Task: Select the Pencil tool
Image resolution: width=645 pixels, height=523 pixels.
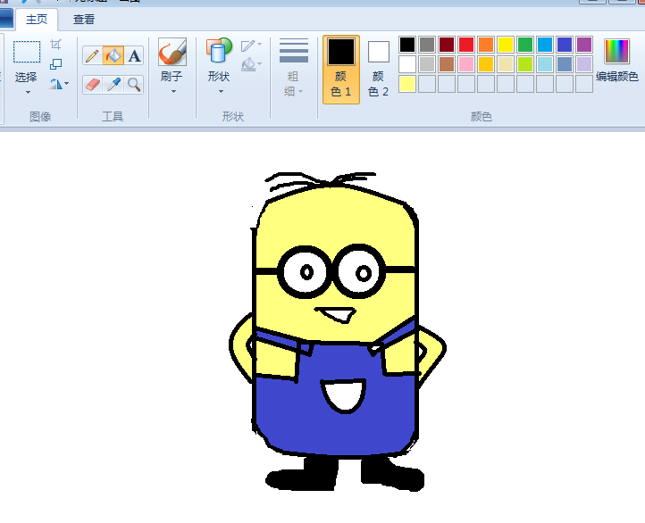Action: [x=93, y=55]
